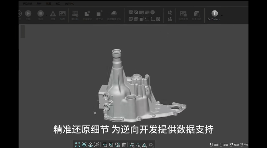Click the 非连接项 toolbar icon
Screen dimensions: 267x148
(x=87, y=14)
